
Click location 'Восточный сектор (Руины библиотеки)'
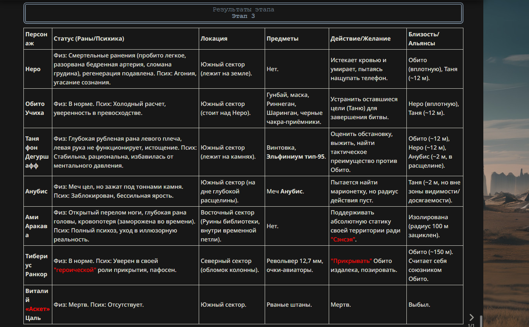click(x=232, y=226)
